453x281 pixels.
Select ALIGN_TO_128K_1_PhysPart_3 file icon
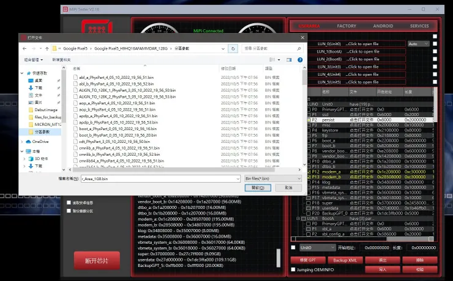(75, 90)
